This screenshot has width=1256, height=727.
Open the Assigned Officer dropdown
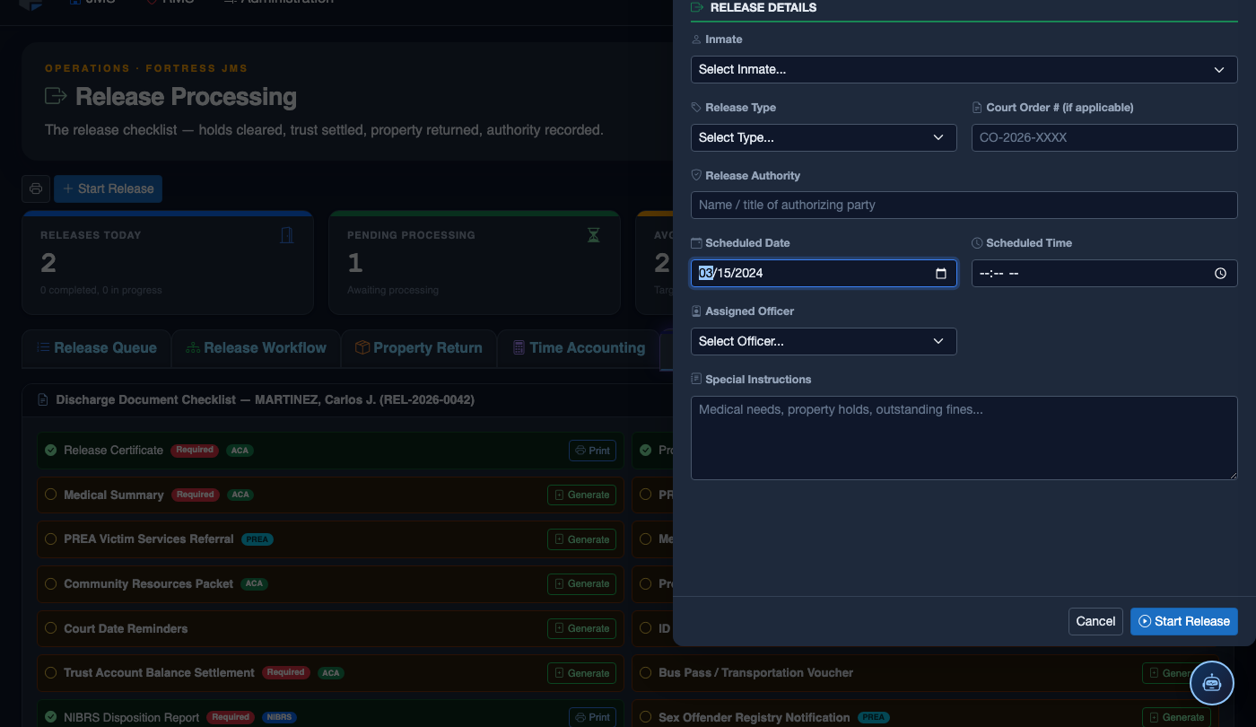(x=824, y=341)
